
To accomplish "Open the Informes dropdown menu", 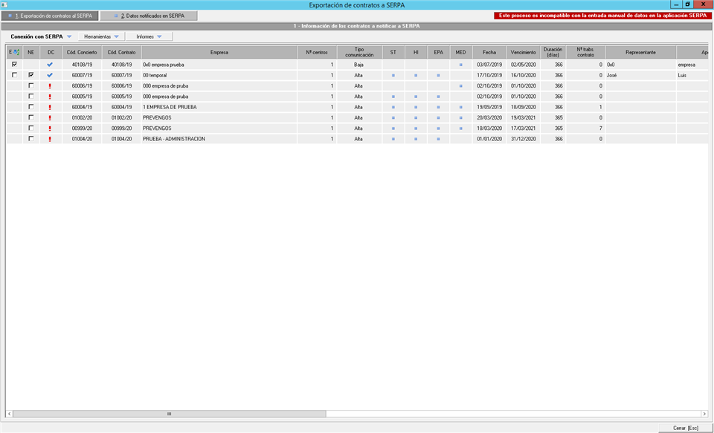I will [149, 36].
